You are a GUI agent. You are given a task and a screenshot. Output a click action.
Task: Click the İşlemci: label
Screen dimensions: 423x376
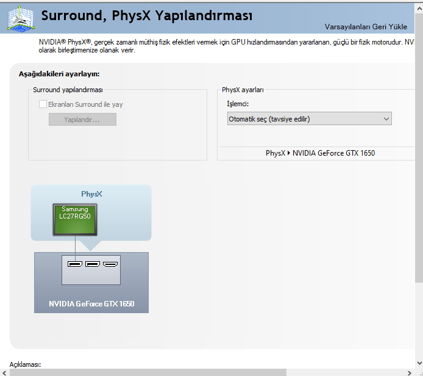click(238, 104)
